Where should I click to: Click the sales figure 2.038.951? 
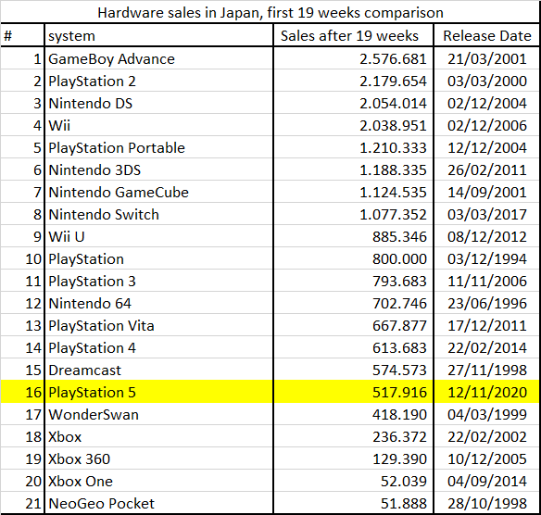pyautogui.click(x=393, y=126)
